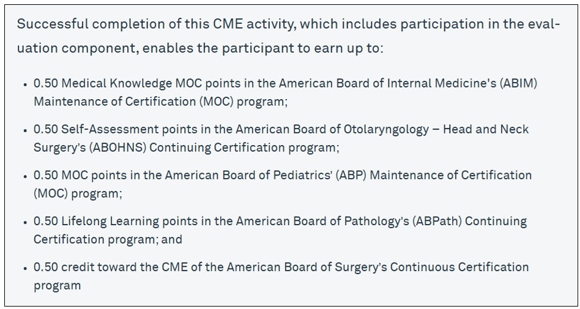Click the bullet before Pediatrics MOC points
580x309 pixels.
click(x=25, y=176)
